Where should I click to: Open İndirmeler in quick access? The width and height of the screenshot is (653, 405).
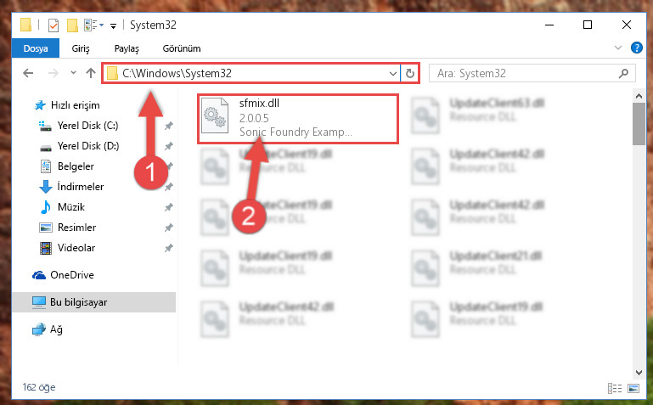[x=81, y=187]
